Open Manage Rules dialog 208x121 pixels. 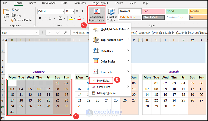coord(110,93)
